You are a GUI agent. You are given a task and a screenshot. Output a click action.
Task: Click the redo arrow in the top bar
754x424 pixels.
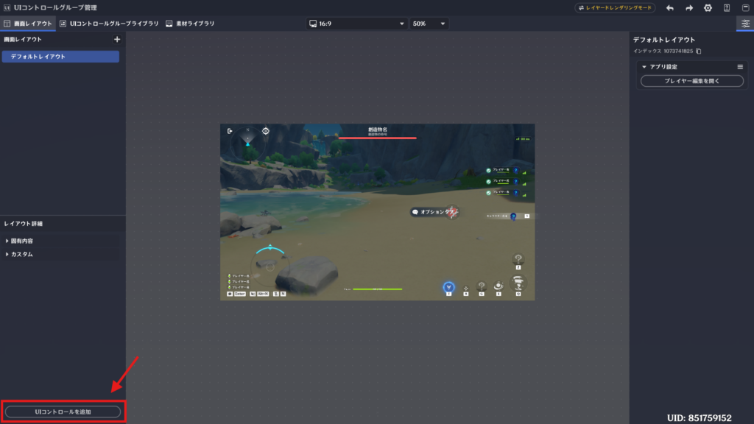pos(689,8)
